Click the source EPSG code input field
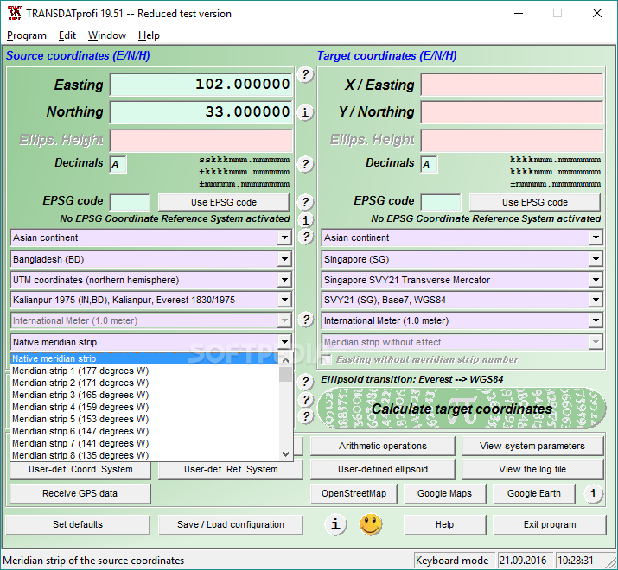This screenshot has height=570, width=618. (130, 202)
